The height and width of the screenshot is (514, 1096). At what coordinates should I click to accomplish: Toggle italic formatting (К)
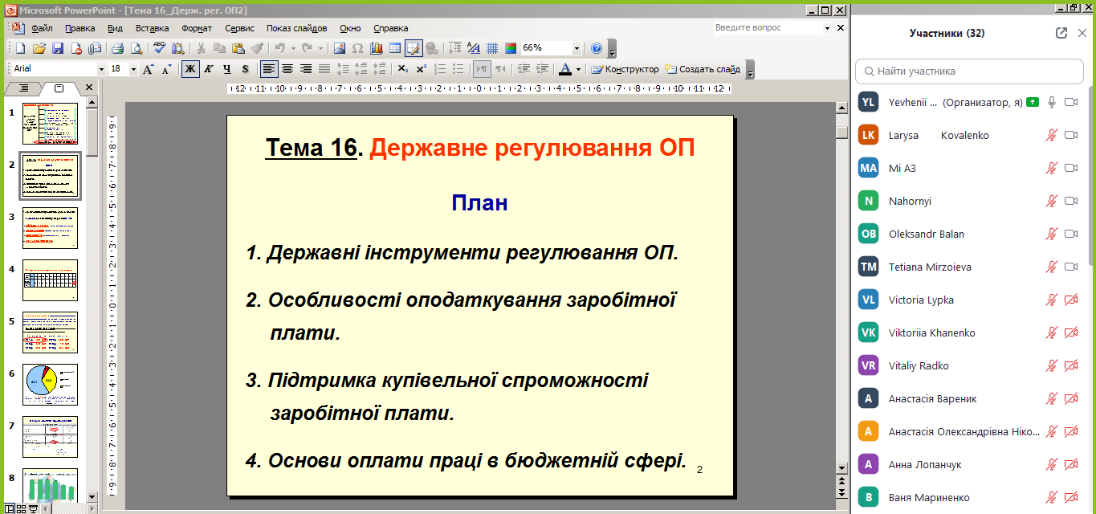pos(209,69)
